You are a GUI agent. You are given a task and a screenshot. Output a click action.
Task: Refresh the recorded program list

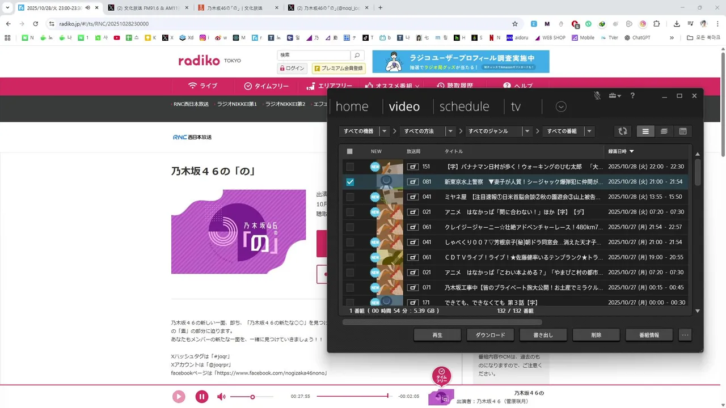[x=623, y=131]
